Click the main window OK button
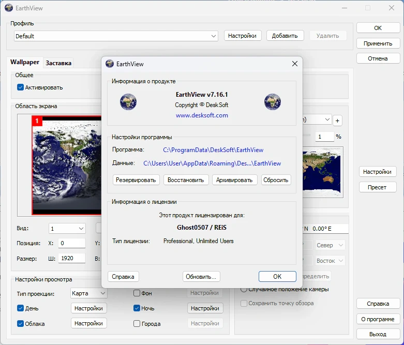The image size is (404, 345). [378, 28]
